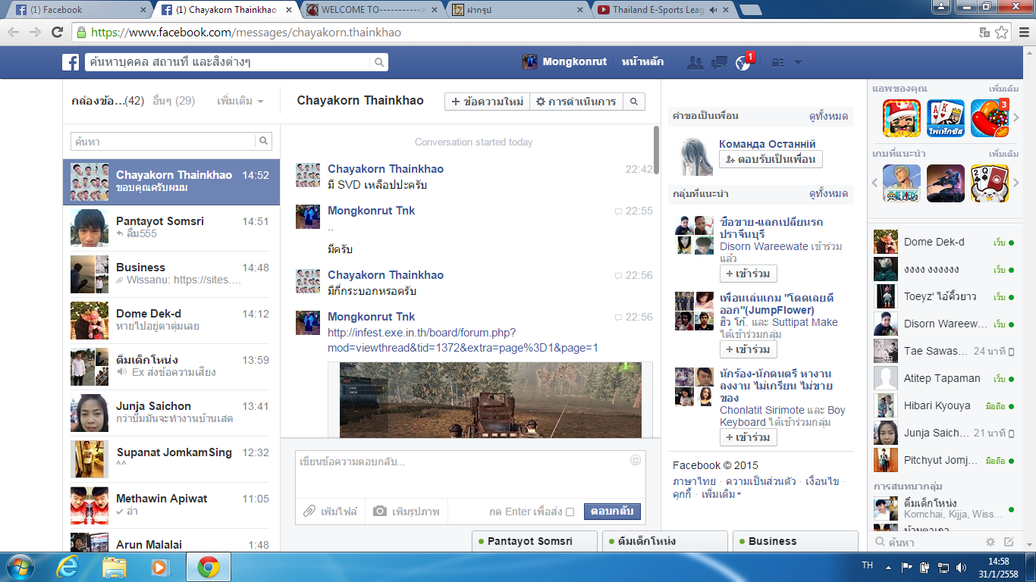This screenshot has width=1036, height=582.
Task: Go back using the browser back arrow
Action: click(14, 33)
